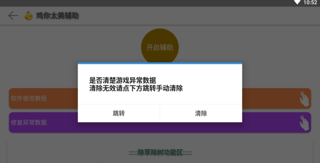The width and height of the screenshot is (320, 163).
Task: Tap the dialog line 清除无效请点下方跳转手动清除
Action: [x=136, y=88]
